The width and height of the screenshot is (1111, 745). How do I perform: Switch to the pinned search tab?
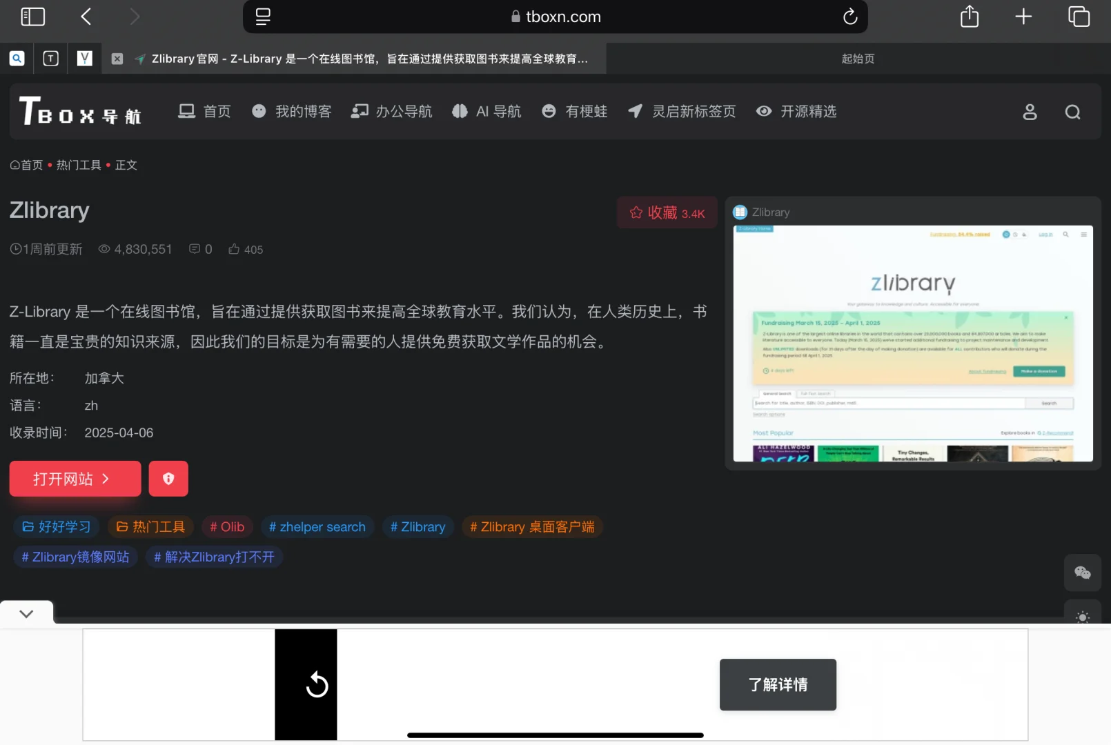pyautogui.click(x=17, y=59)
